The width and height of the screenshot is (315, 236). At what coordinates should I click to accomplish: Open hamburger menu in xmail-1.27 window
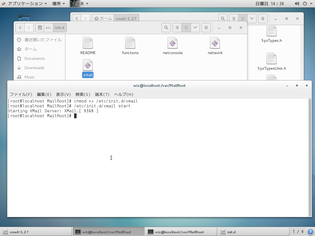(x=262, y=19)
